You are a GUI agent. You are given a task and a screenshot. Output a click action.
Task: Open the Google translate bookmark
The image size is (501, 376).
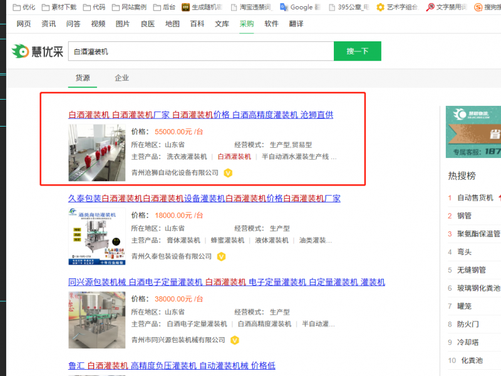pos(300,7)
